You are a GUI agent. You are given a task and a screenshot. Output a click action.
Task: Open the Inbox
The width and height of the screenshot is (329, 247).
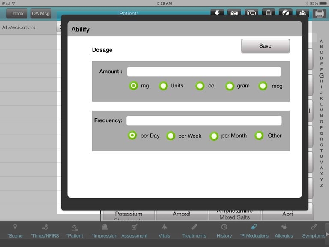[17, 14]
